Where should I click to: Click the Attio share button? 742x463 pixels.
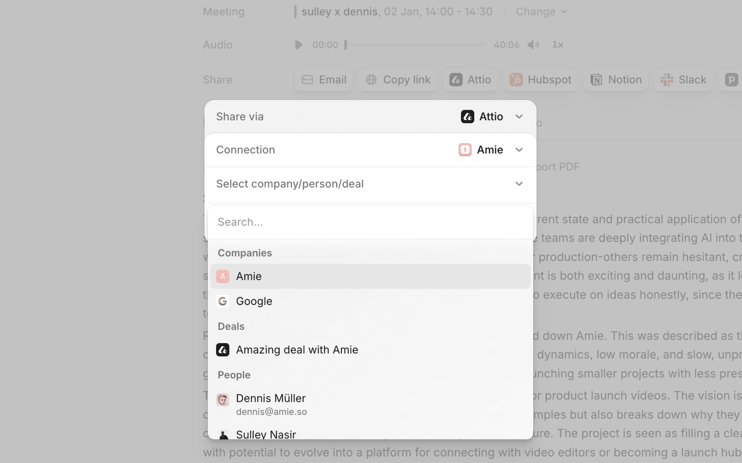coord(470,80)
